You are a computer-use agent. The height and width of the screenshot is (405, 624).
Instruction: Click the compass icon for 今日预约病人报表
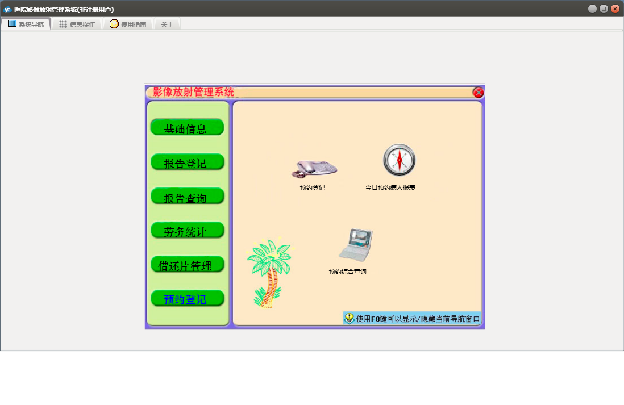click(399, 160)
